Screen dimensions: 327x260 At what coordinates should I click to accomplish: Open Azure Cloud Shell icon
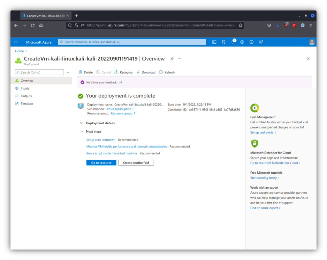215,42
